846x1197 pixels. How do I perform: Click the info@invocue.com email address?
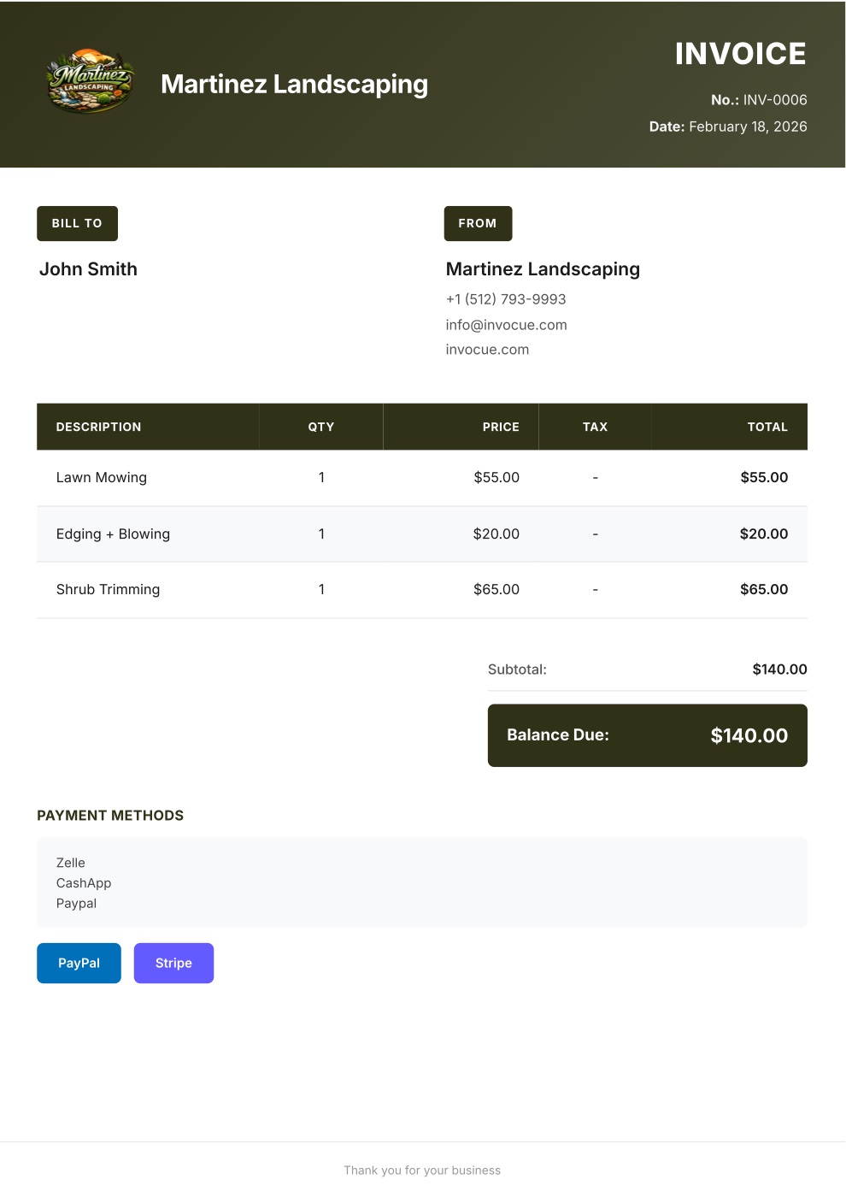point(506,325)
